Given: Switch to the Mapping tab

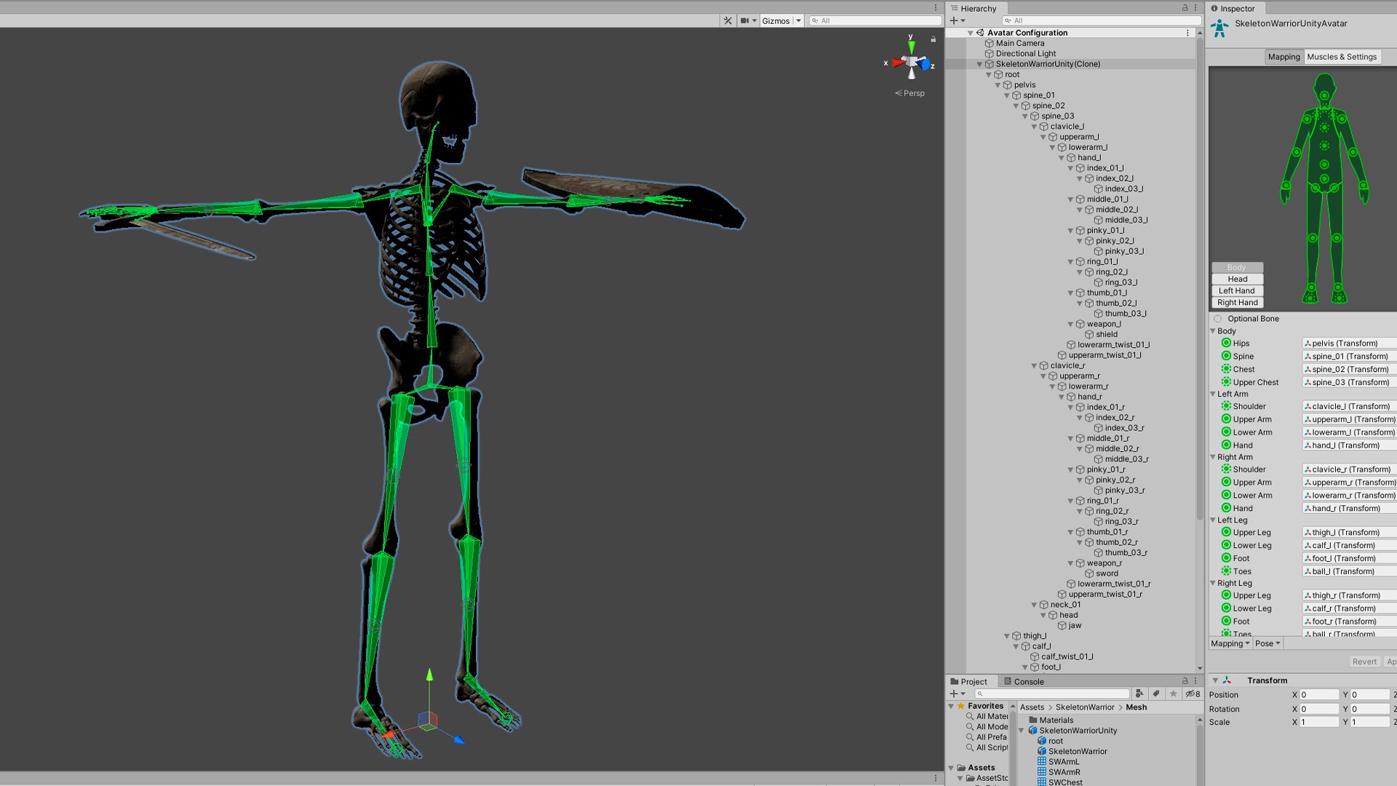Looking at the screenshot, I should coord(1283,57).
